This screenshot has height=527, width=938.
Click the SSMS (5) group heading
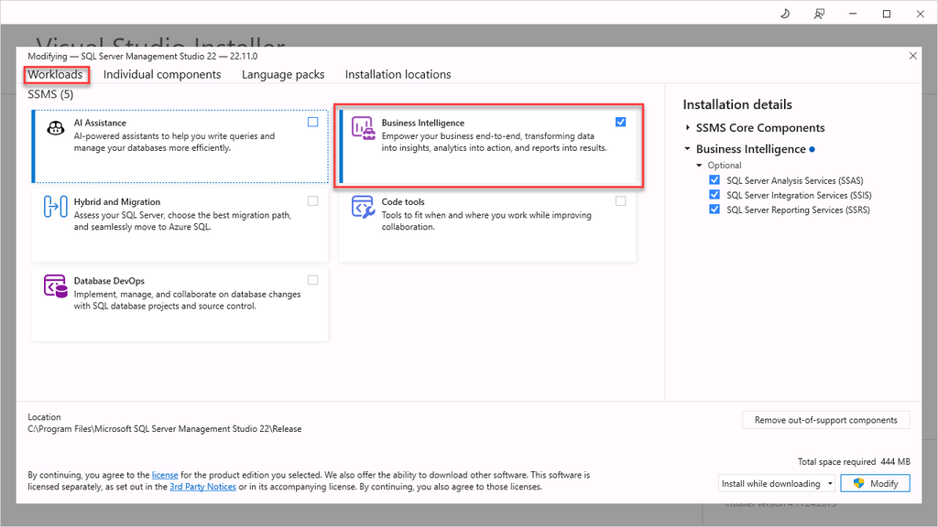51,94
